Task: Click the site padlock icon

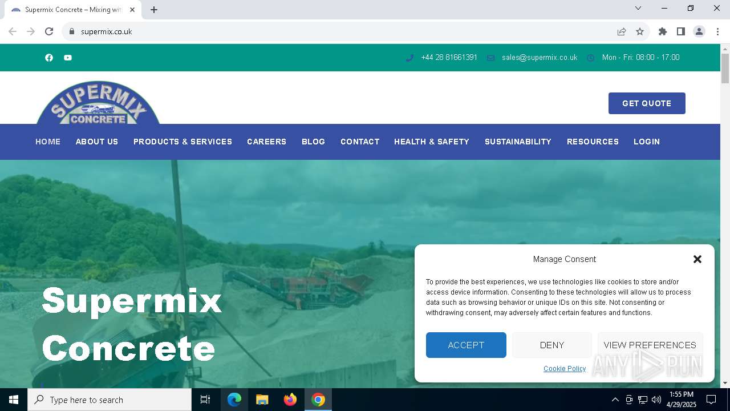Action: (72, 31)
